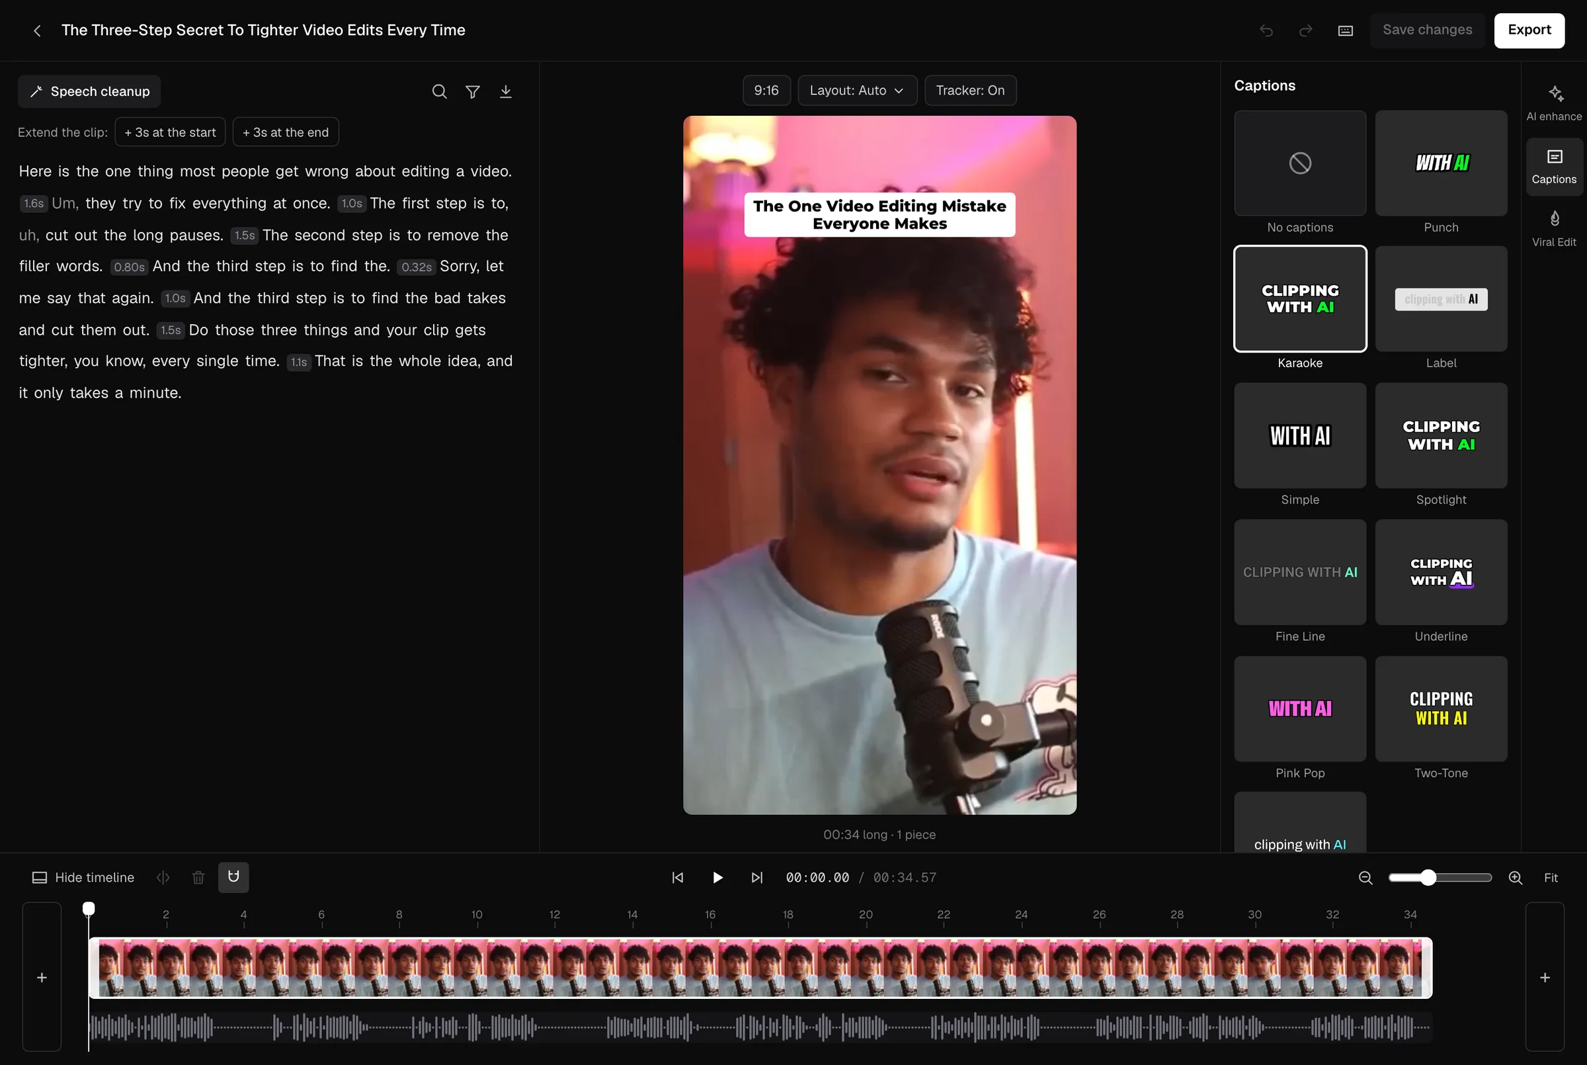
Task: Delete selected timeline piece
Action: pyautogui.click(x=198, y=878)
